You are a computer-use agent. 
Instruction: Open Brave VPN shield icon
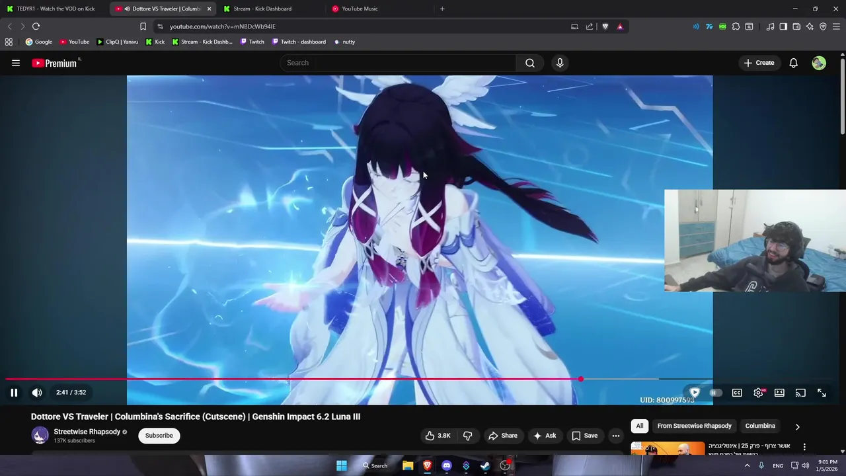click(823, 26)
